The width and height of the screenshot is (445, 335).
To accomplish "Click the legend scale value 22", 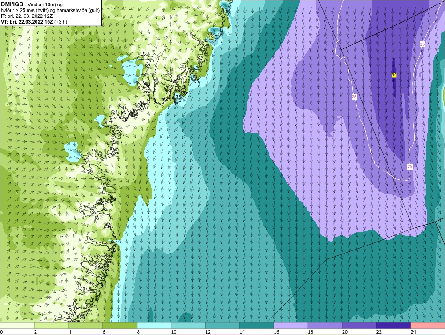I will pos(379,332).
